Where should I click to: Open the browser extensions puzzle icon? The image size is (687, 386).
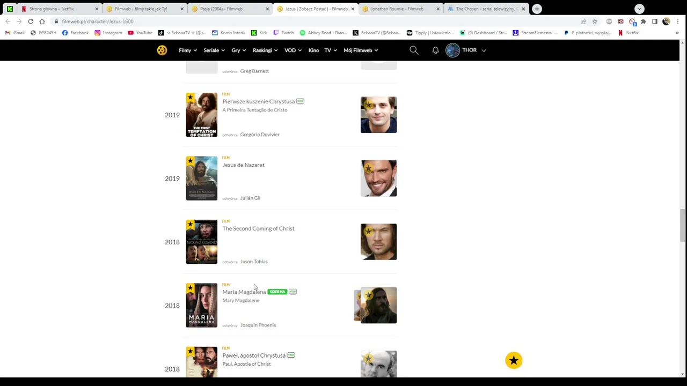pyautogui.click(x=643, y=21)
